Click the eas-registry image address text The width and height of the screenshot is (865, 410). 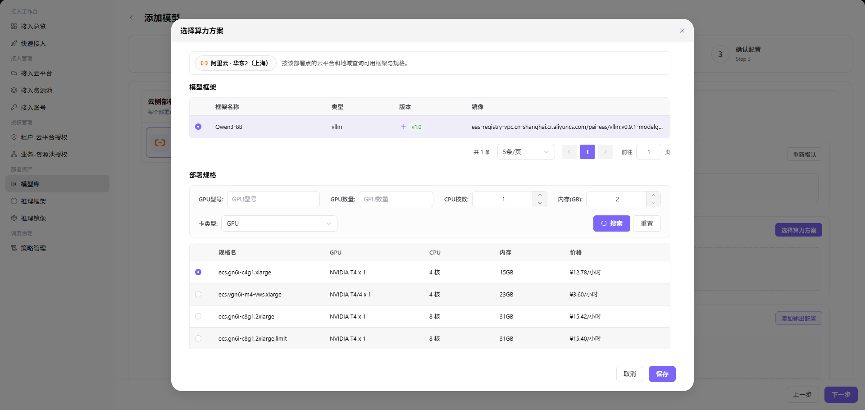[x=567, y=127]
